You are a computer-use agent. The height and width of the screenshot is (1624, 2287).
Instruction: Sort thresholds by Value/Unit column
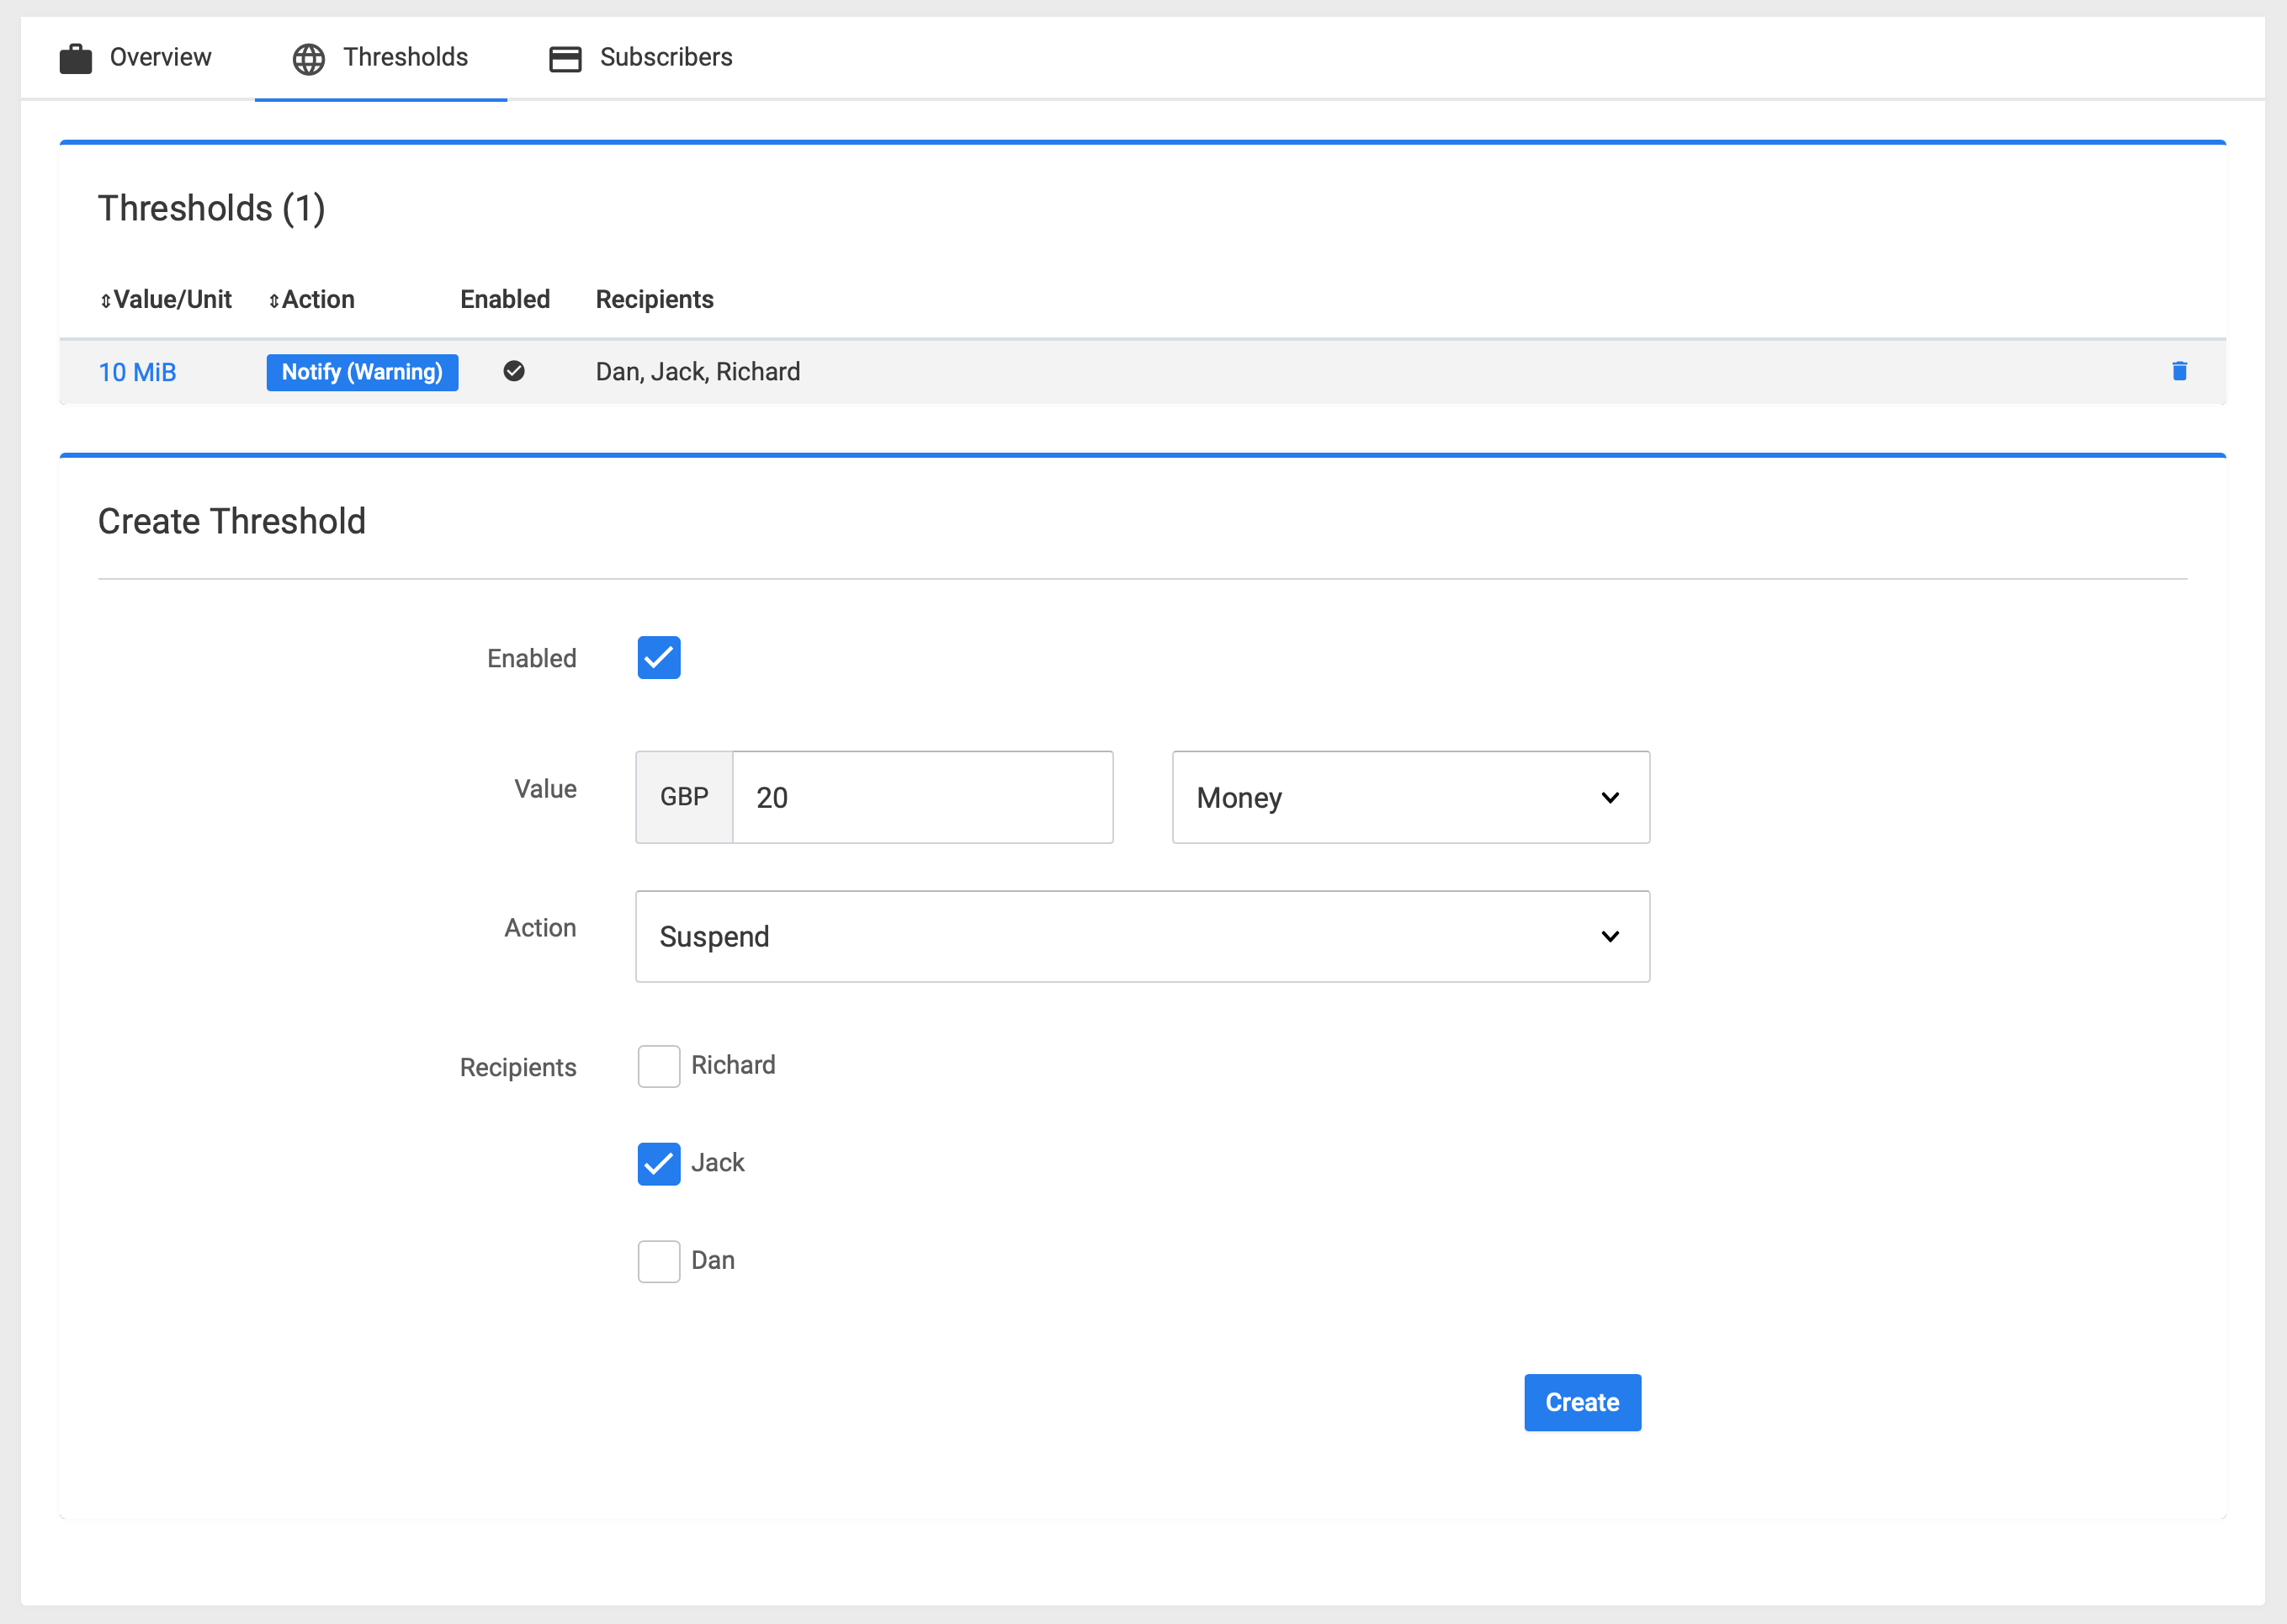click(166, 299)
